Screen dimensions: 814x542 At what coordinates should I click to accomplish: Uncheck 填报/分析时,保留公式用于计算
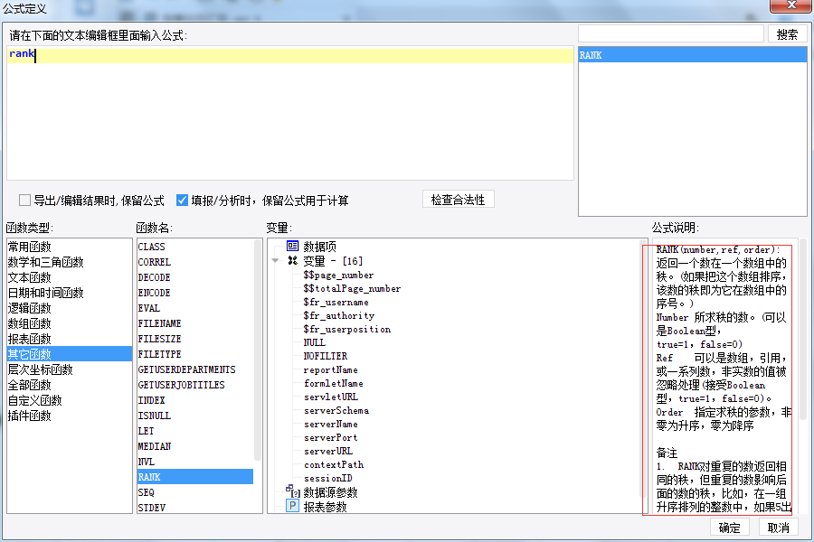(182, 201)
